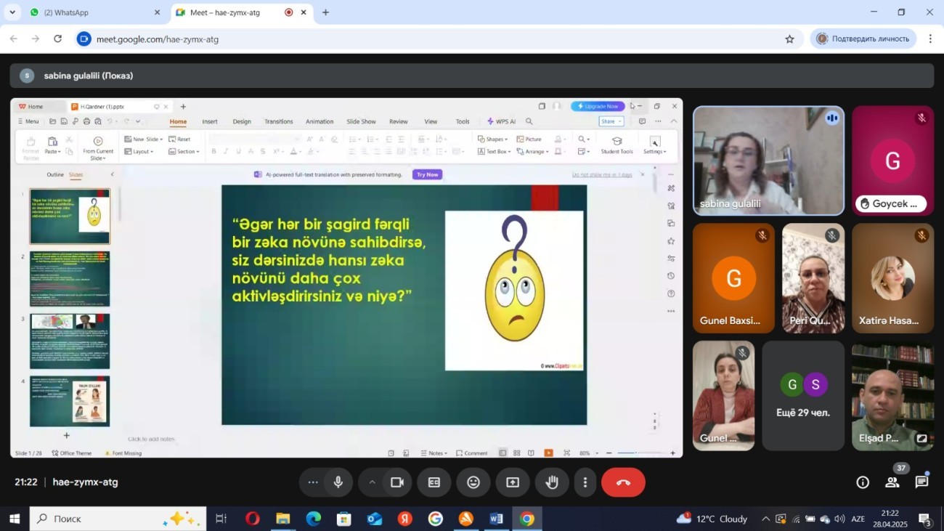Screen dimensions: 944x531
Task: Raise hand in the meeting
Action: tap(552, 482)
